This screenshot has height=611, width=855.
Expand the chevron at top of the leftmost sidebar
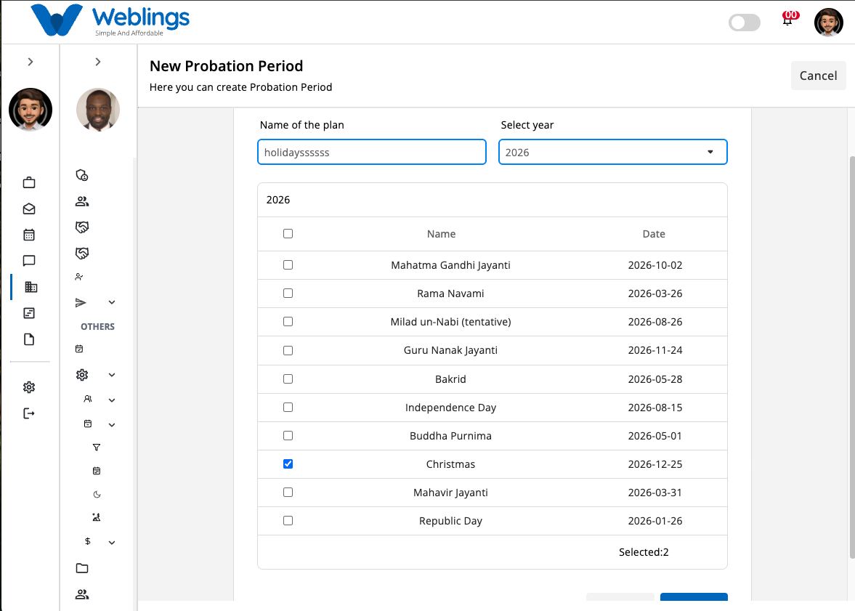coord(31,62)
